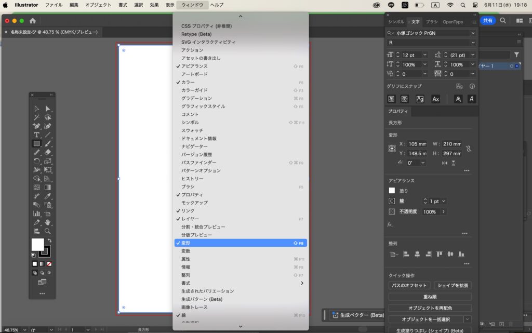Viewport: 532px width, 333px height.
Task: Select the Rectangle tool
Action: tap(37, 144)
